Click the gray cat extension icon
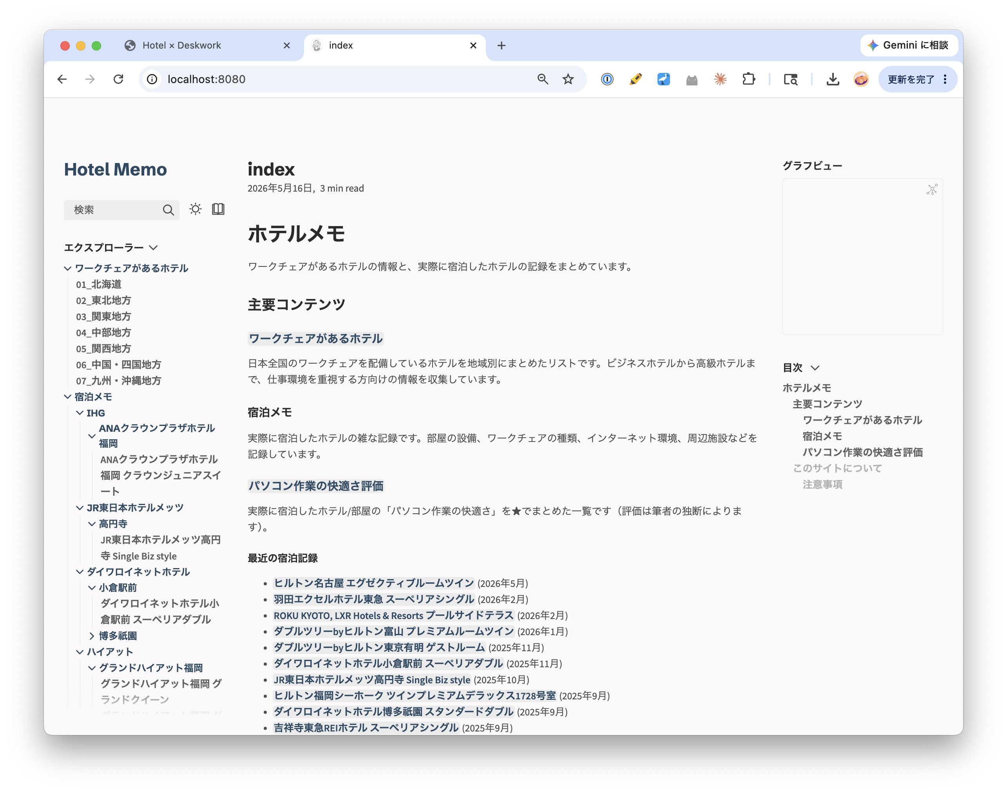This screenshot has height=793, width=1007. [692, 80]
